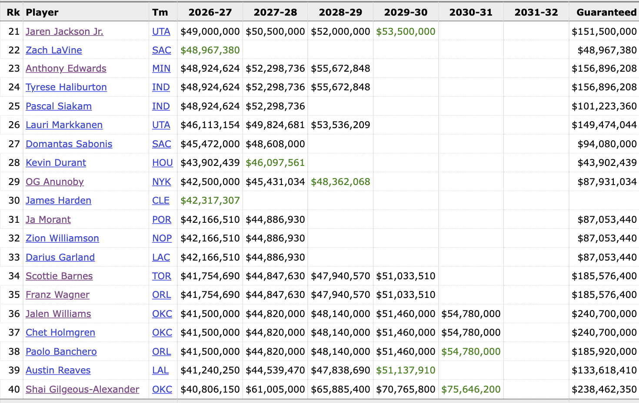Open Jaren Jackson Jr.'s player page
Screen dimensions: 639x403
click(64, 31)
